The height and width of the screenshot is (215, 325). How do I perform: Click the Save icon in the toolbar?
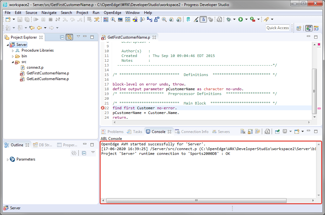pos(20,19)
